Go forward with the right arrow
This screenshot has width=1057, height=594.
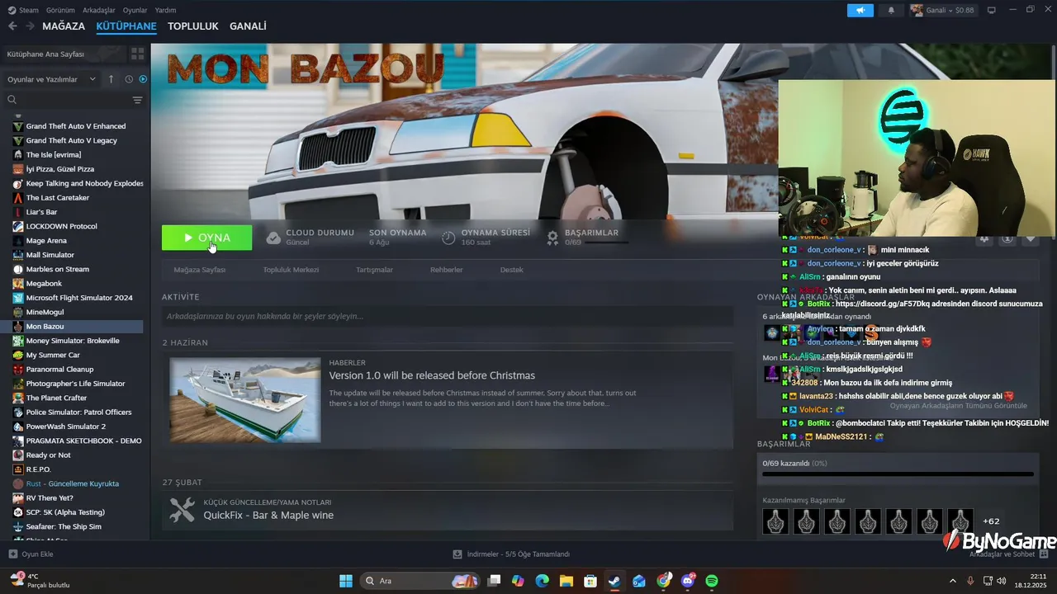tap(30, 26)
